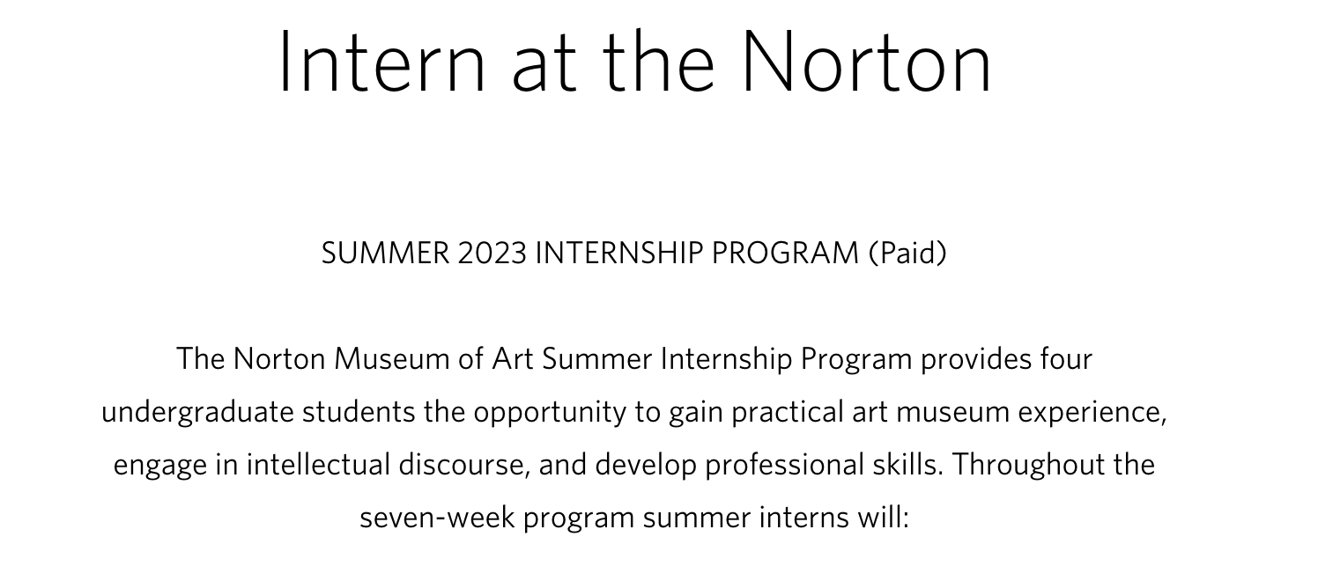Image resolution: width=1318 pixels, height=581 pixels.
Task: Click the words "summer interns will:"
Action: 775,518
